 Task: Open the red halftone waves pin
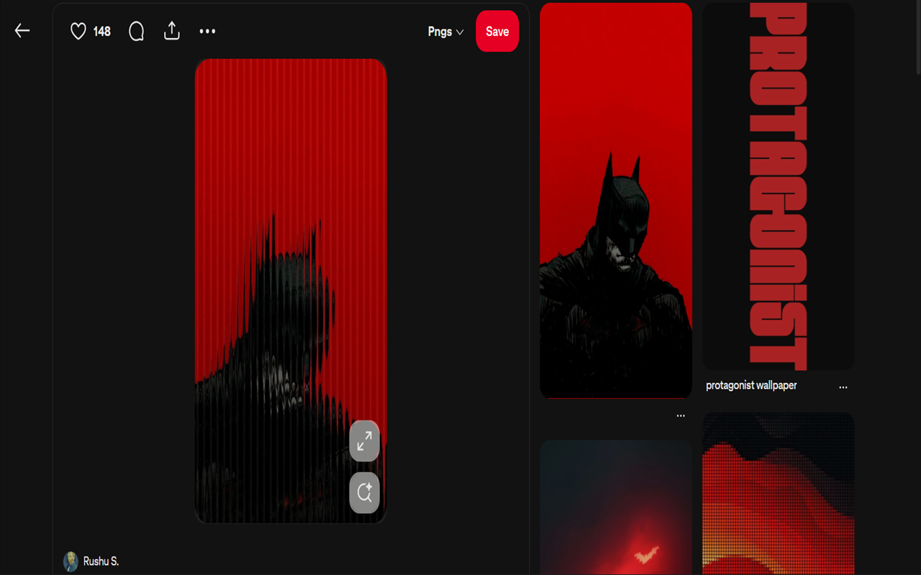(x=779, y=493)
